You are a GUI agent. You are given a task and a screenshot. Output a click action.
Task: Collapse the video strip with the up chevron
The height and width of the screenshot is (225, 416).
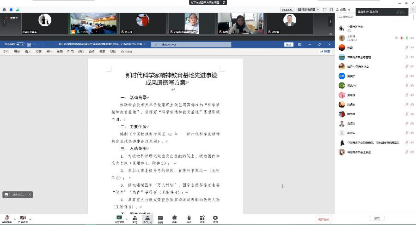(330, 34)
